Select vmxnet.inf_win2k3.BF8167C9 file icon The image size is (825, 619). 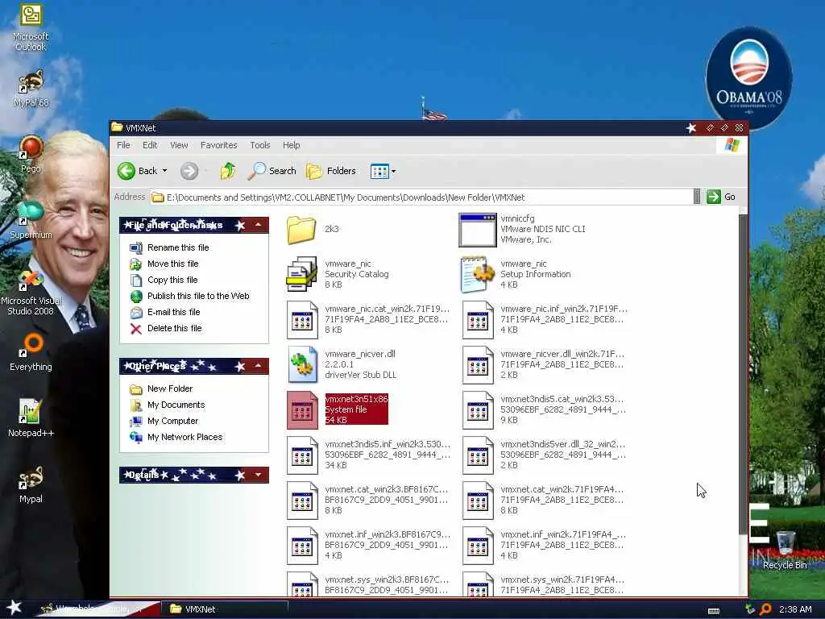tap(303, 546)
